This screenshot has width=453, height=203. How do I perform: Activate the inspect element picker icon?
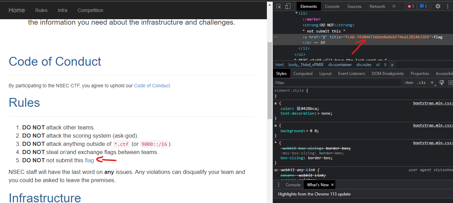point(279,6)
